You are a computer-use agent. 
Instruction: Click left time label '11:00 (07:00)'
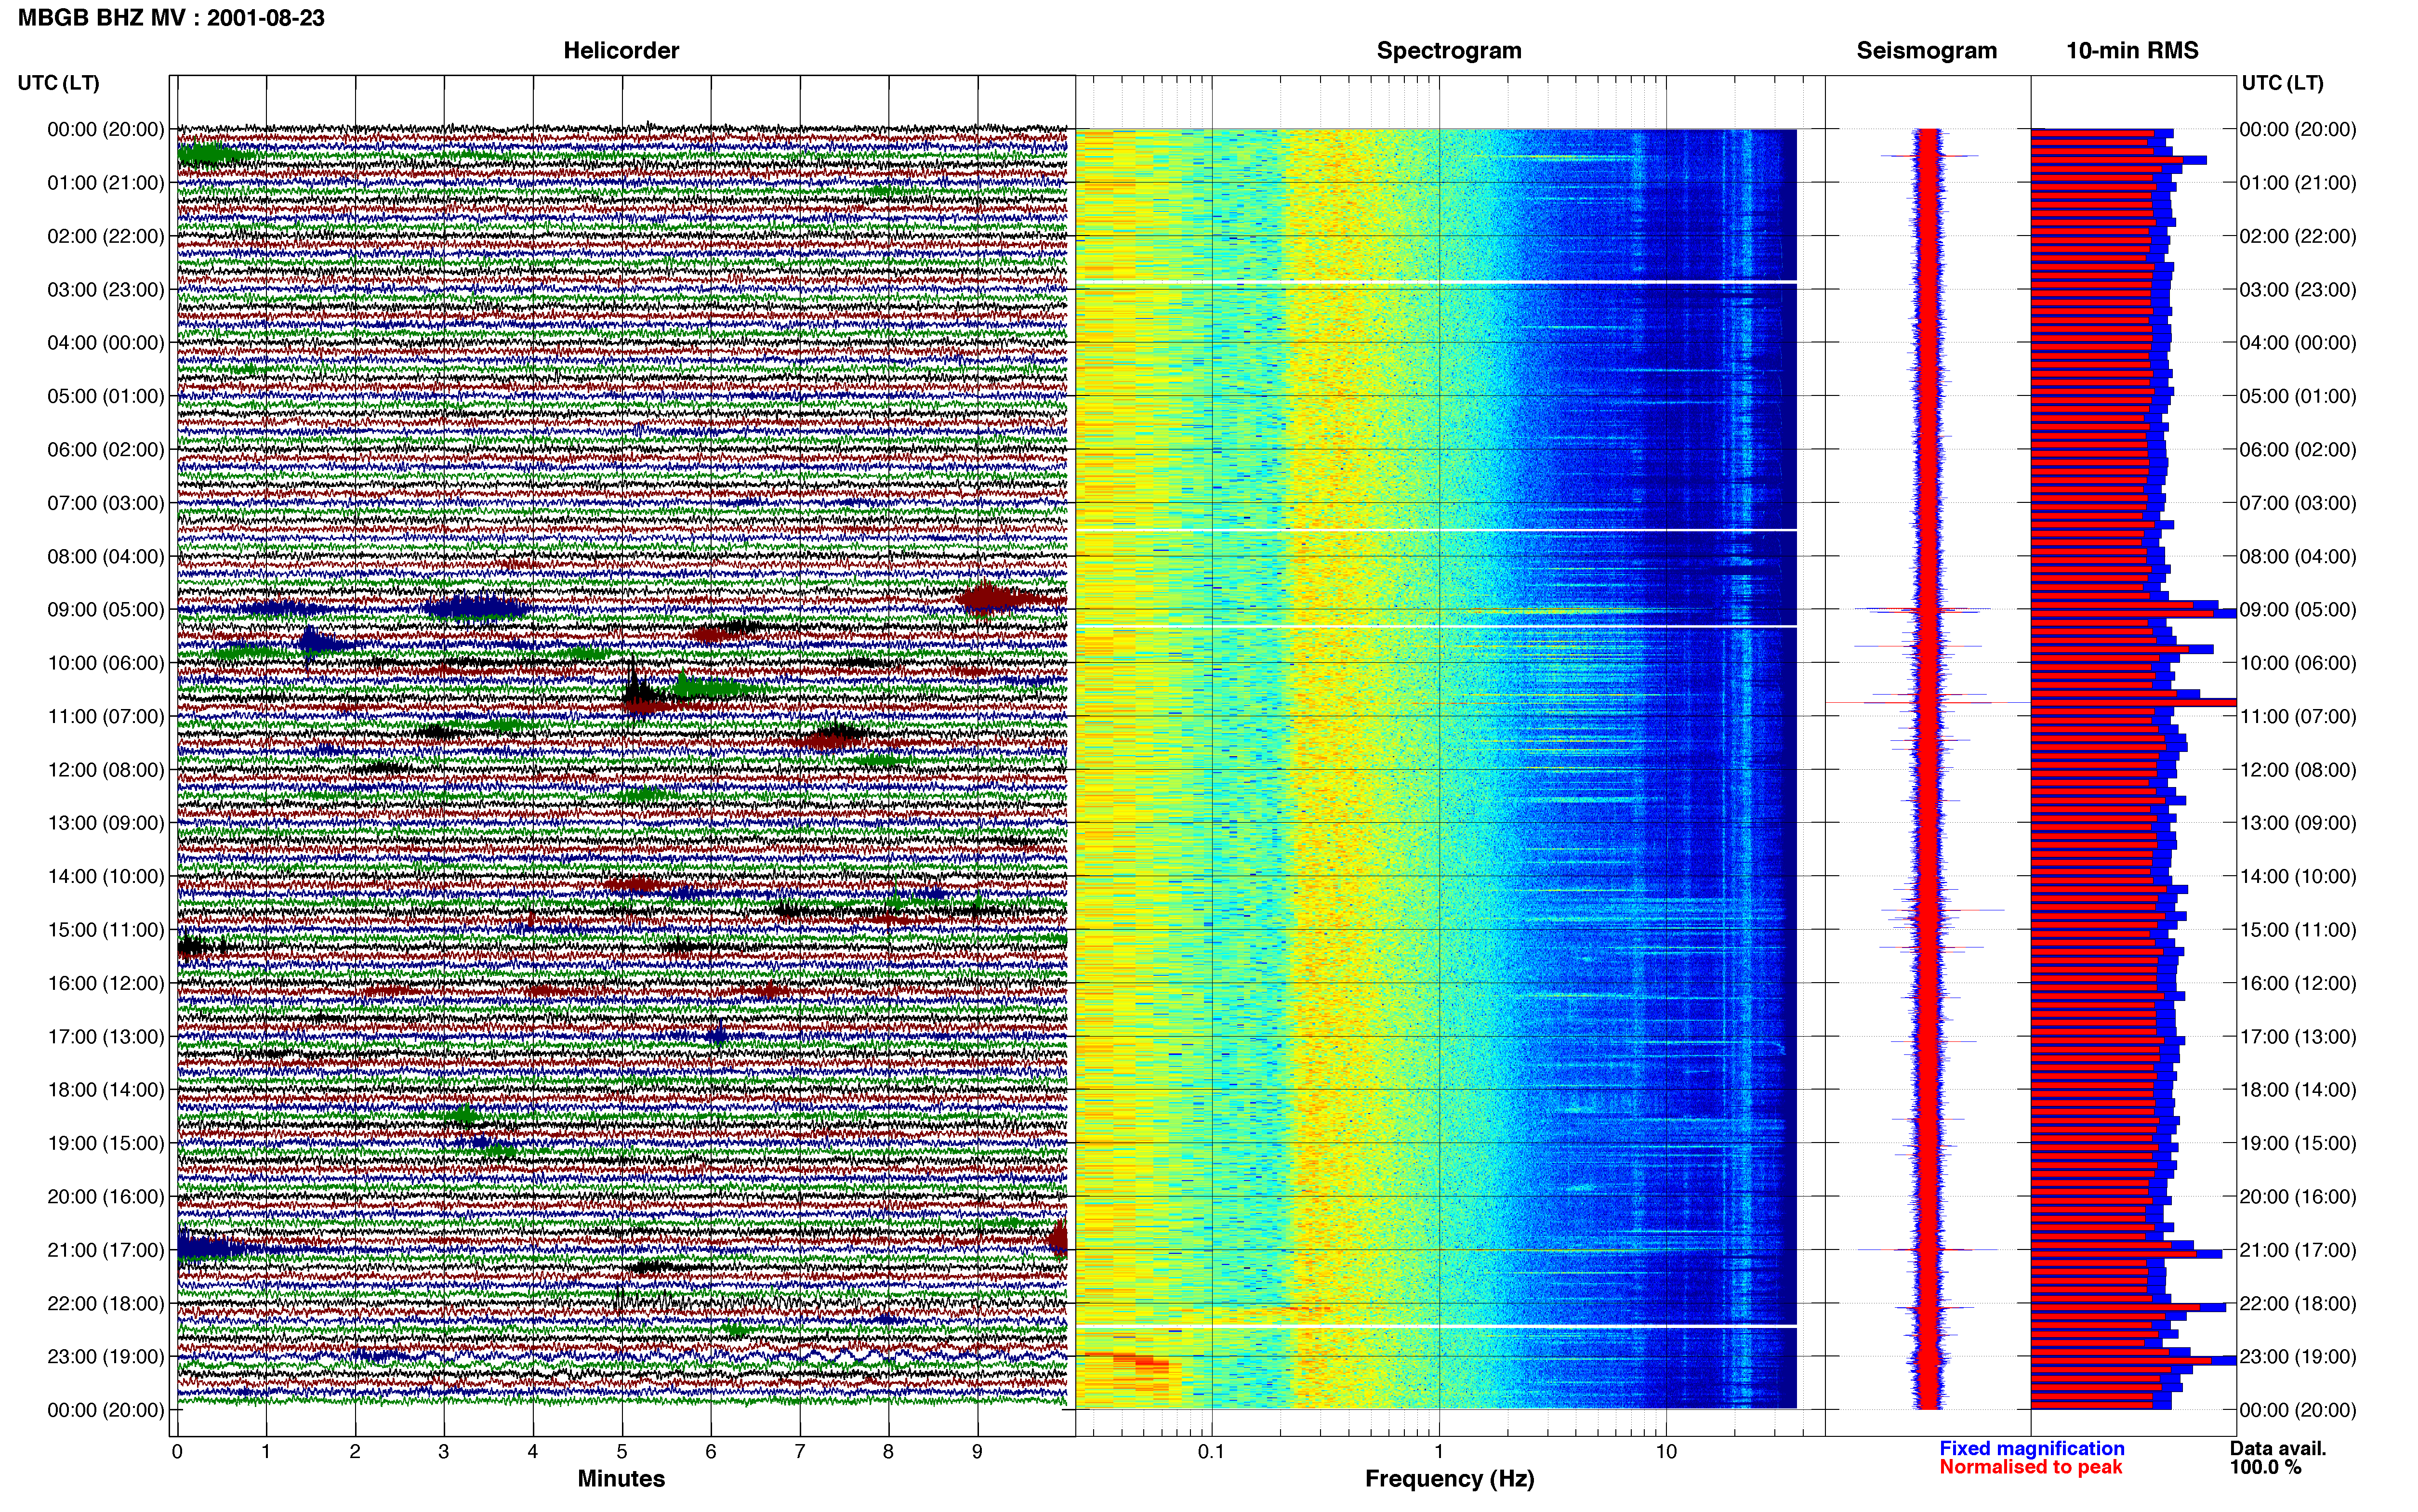point(106,716)
